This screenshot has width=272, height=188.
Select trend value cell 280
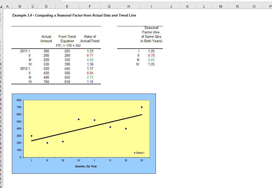tap(67, 55)
